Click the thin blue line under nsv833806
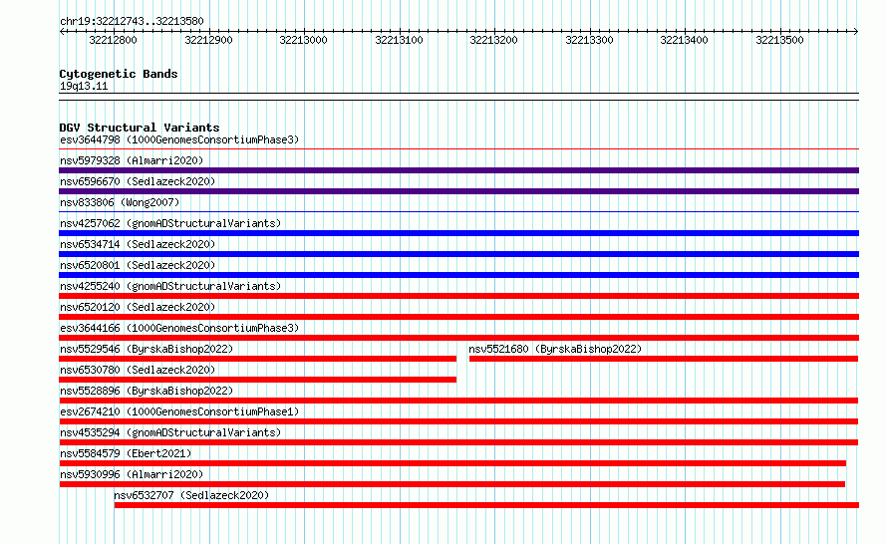The width and height of the screenshot is (887, 544). (x=458, y=212)
